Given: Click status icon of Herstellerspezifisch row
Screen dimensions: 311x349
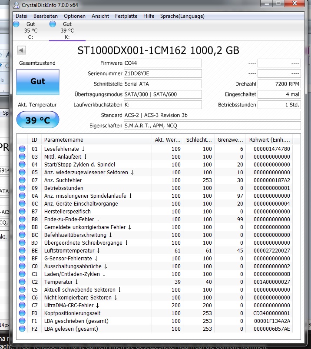Looking at the screenshot, I should tap(22, 211).
